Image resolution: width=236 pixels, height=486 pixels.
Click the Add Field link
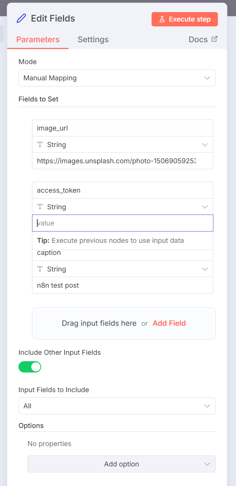169,323
